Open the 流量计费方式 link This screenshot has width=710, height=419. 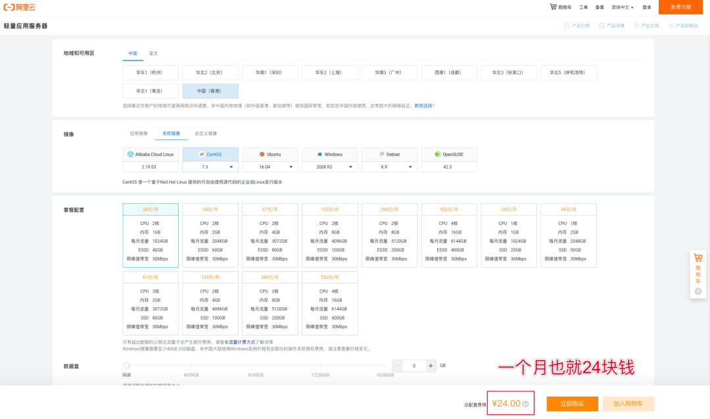point(242,342)
